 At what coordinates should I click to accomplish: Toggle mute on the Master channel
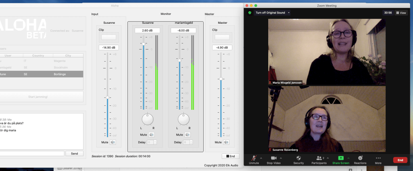pos(226,142)
